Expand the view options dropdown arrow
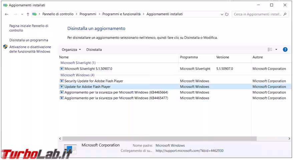 pos(276,50)
